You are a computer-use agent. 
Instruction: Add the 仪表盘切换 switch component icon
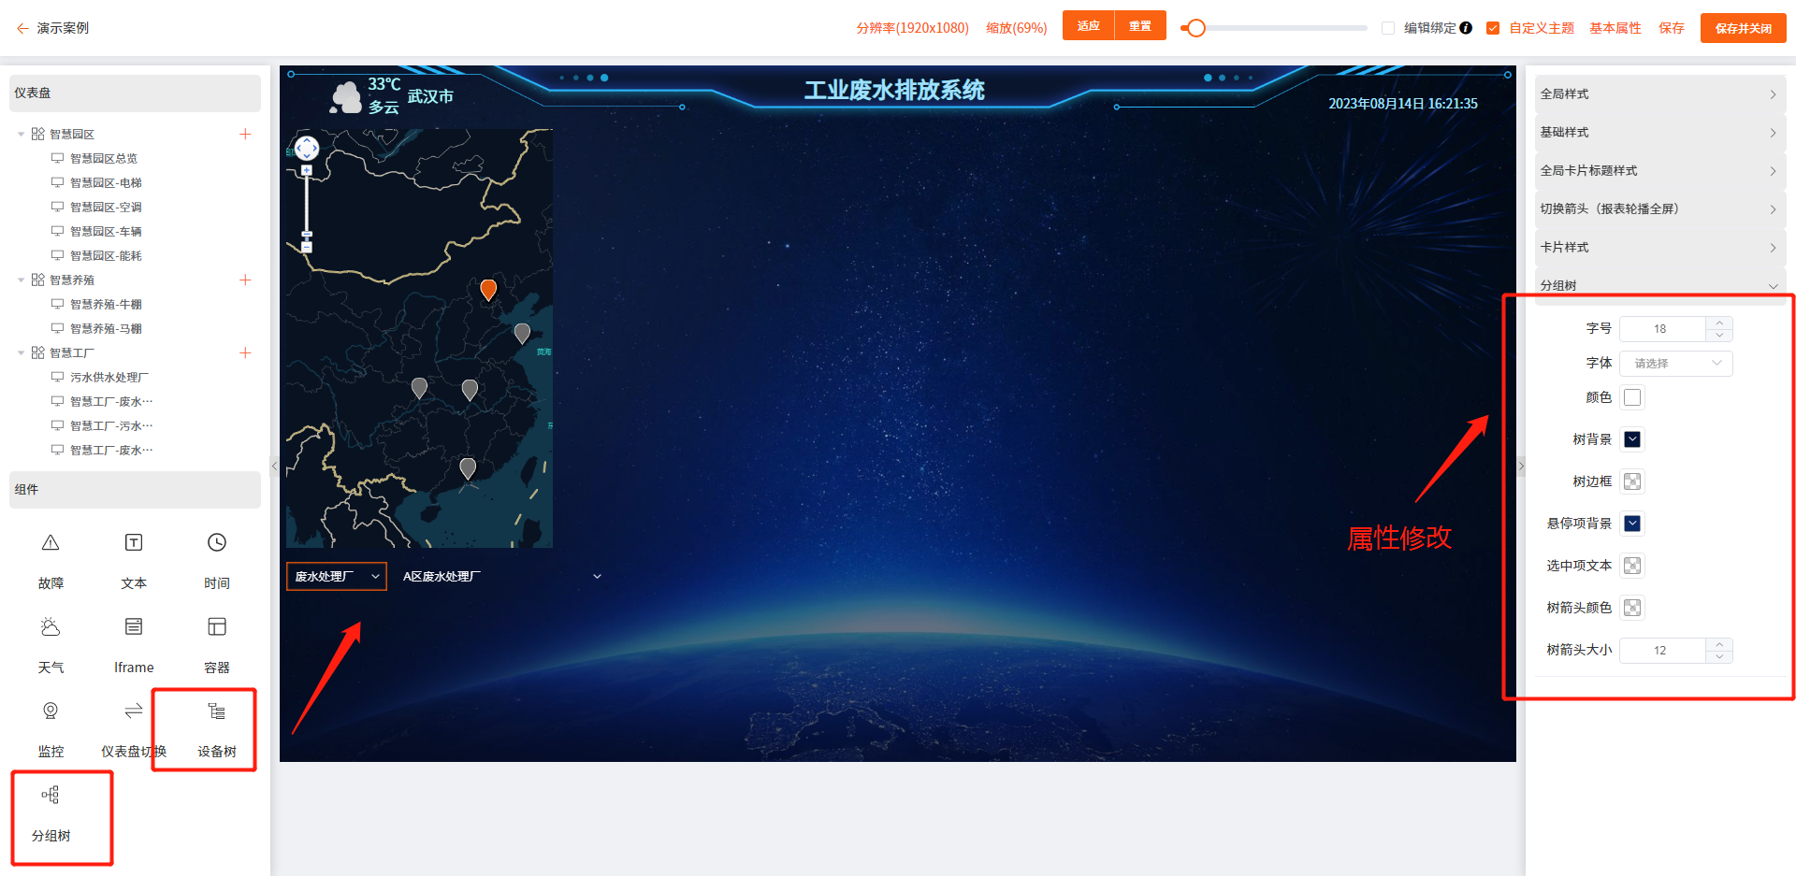coord(134,711)
